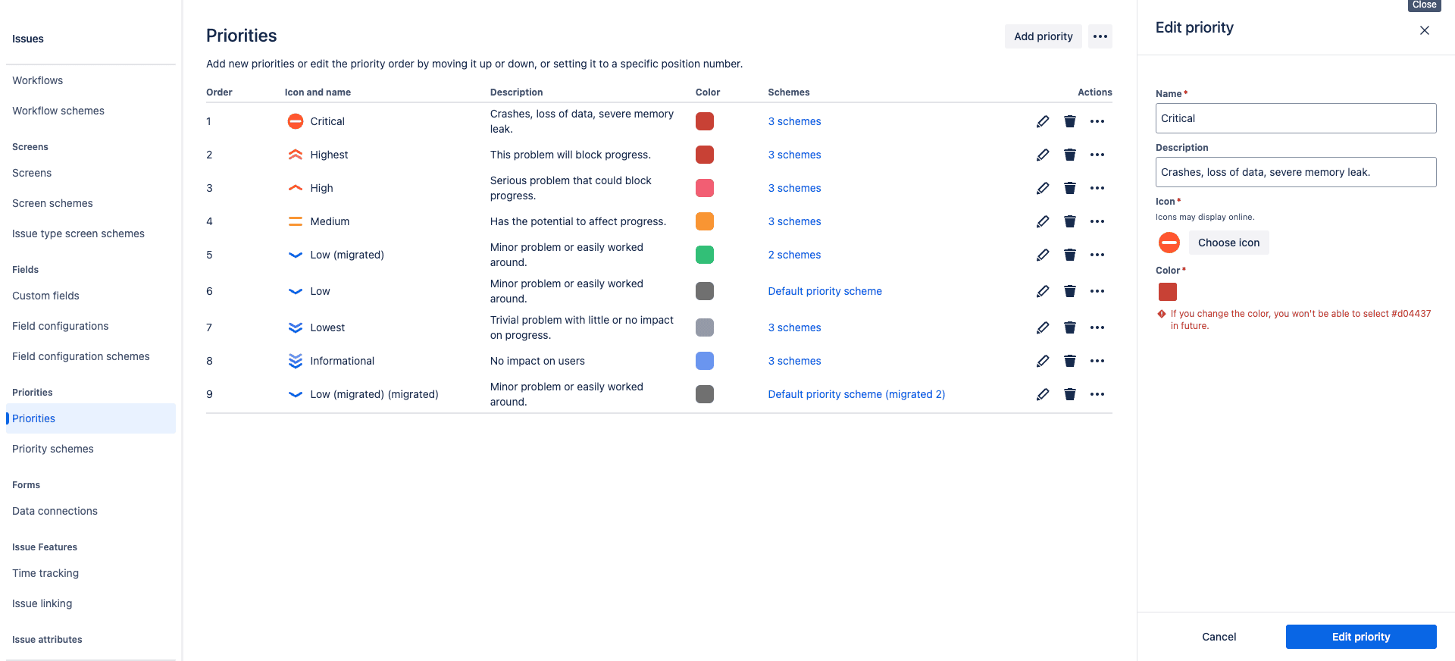The image size is (1455, 661).
Task: Click Highest priority double-chevron icon
Action: [x=296, y=155]
